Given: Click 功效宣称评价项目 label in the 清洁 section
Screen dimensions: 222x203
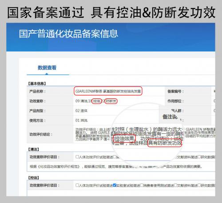Looking at the screenshot, I should pyautogui.click(x=44, y=157).
